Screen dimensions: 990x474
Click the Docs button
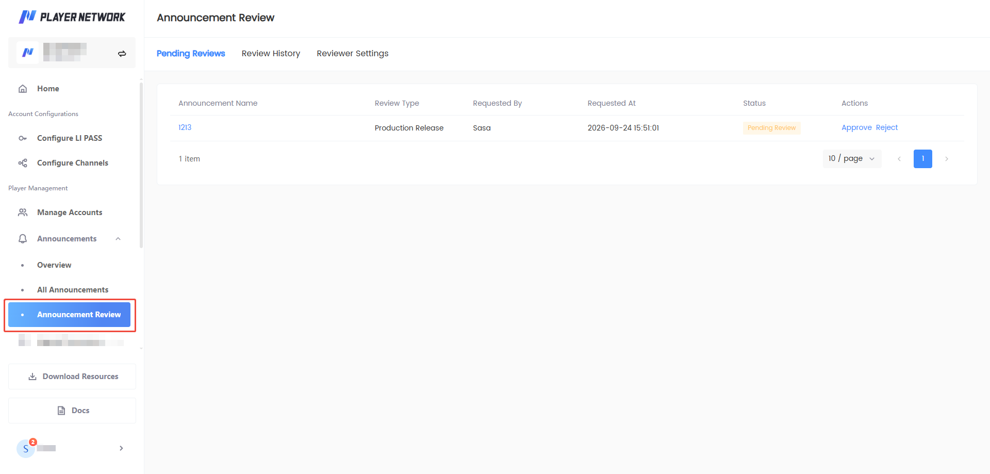pyautogui.click(x=72, y=411)
